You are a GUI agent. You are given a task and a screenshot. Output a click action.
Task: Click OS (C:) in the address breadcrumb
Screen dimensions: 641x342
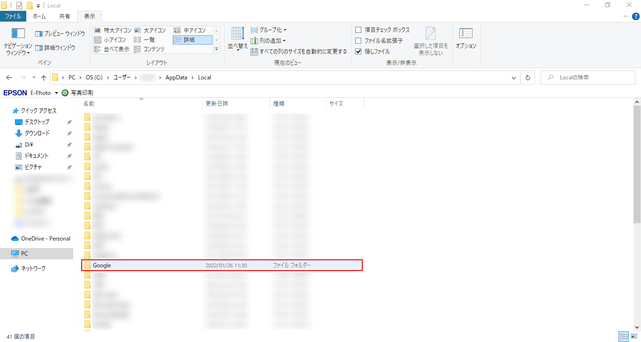[x=94, y=78]
